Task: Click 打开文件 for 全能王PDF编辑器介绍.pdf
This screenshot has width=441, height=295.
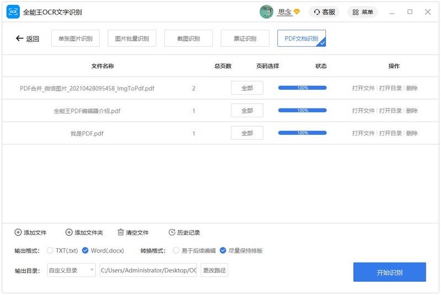Action: 363,111
